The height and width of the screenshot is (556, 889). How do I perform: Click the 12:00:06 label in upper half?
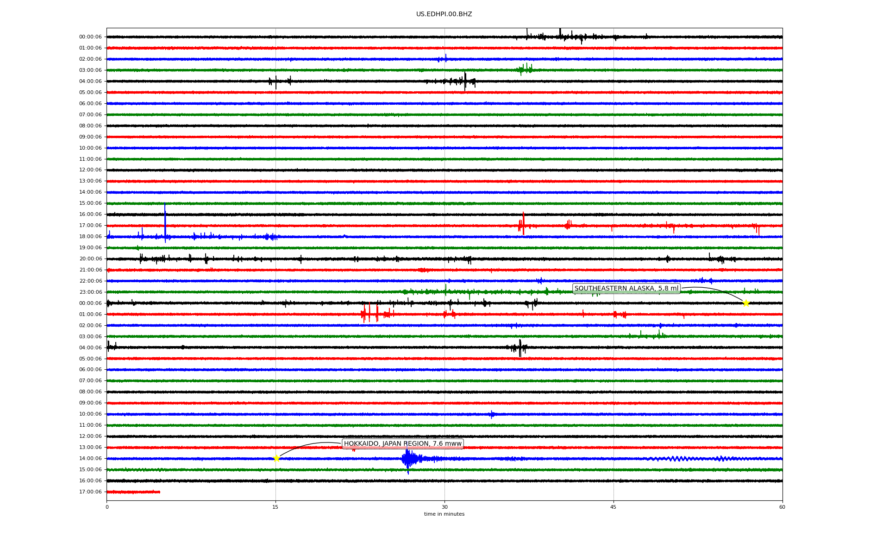(x=90, y=170)
